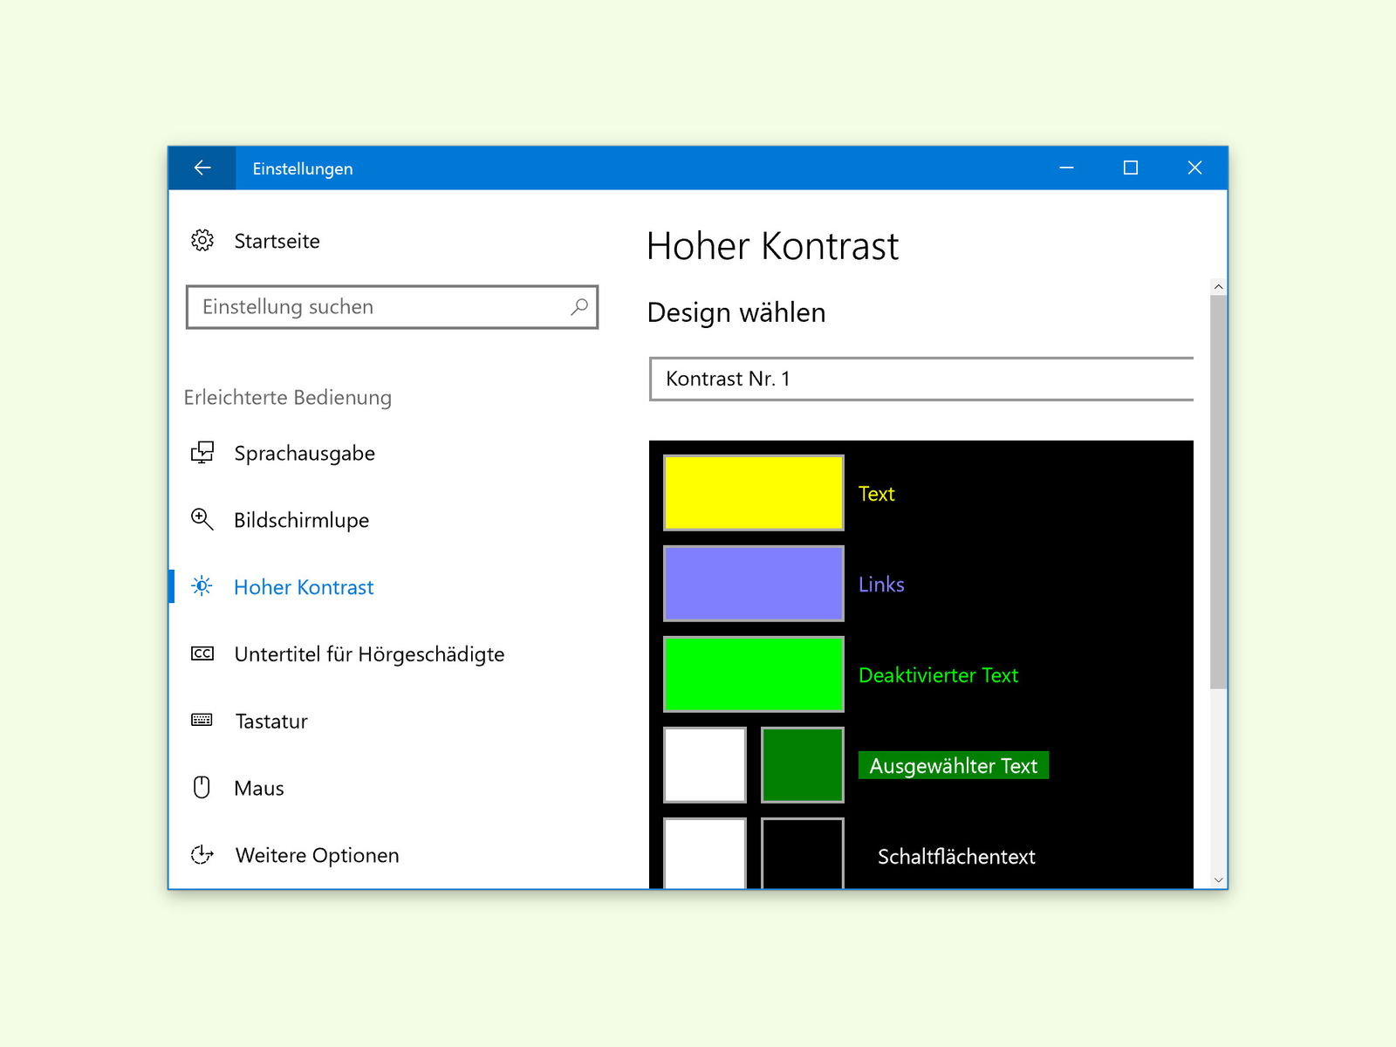Click the purple 'Links' label
This screenshot has width=1396, height=1047.
[881, 585]
